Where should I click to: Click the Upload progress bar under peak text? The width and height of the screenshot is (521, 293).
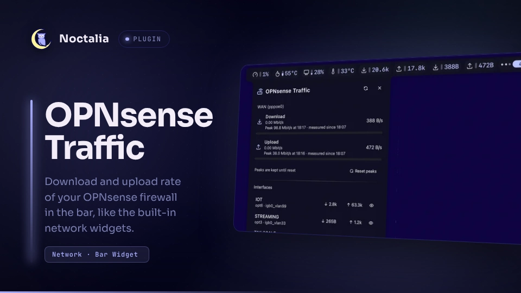pyautogui.click(x=319, y=159)
